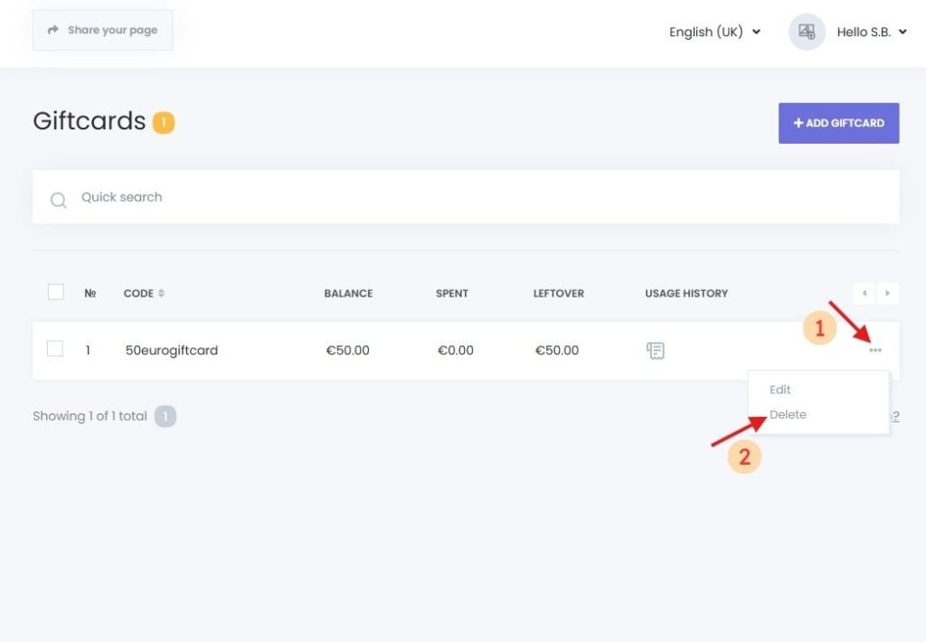
Task: Open the English (UK) language dropdown
Action: point(713,32)
